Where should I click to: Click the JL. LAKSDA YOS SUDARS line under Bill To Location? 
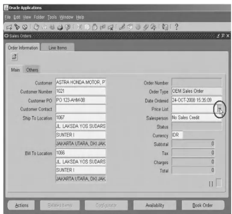(x=81, y=161)
